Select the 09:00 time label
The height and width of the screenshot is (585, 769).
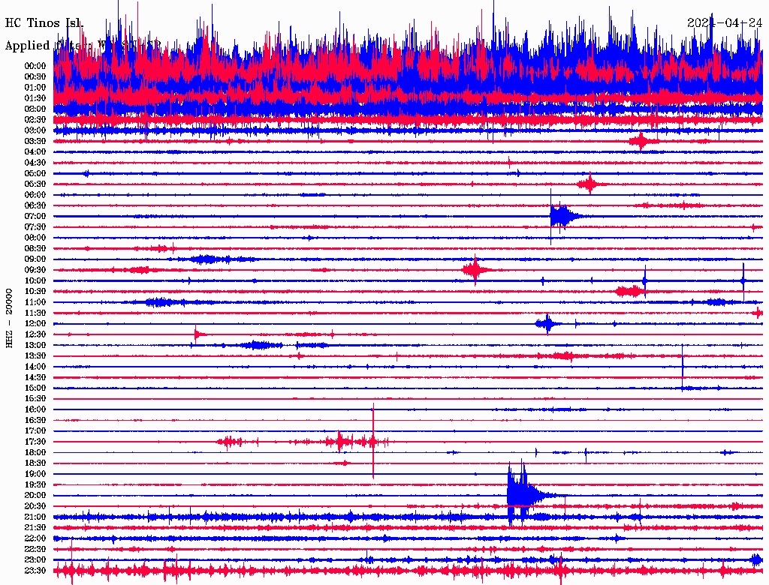click(35, 259)
